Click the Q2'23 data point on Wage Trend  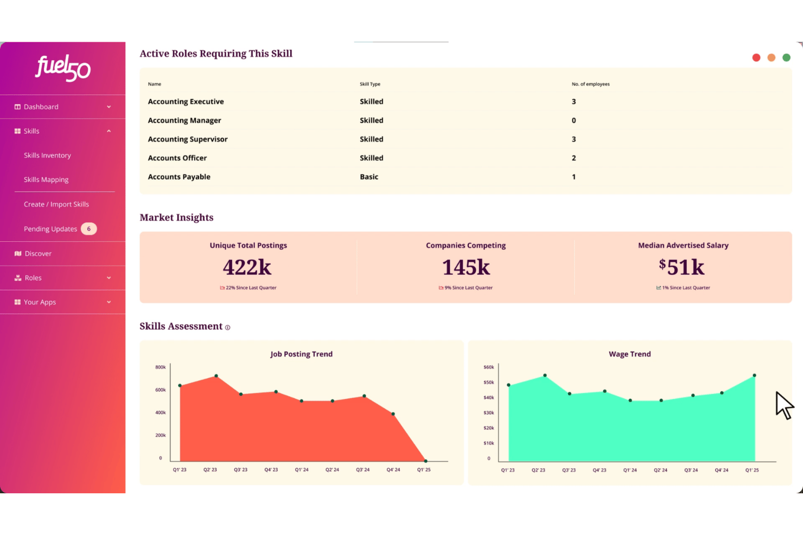point(545,375)
